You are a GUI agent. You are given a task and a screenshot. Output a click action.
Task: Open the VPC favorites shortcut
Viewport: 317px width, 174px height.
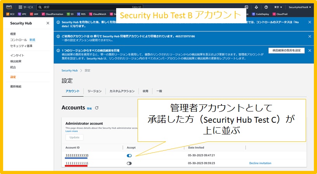coord(22,14)
